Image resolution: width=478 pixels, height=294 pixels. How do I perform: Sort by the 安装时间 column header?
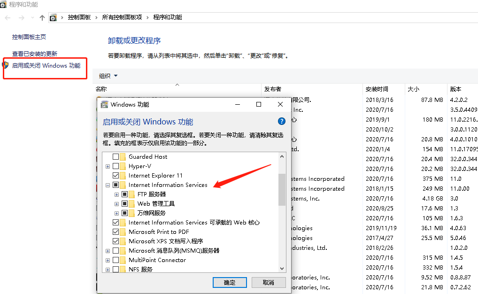point(384,89)
